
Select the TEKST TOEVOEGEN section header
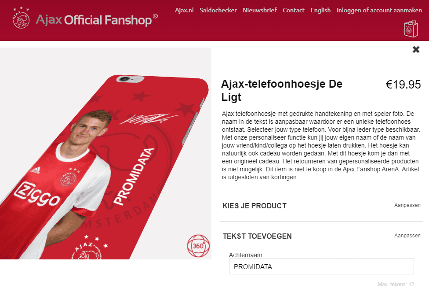coord(257,237)
